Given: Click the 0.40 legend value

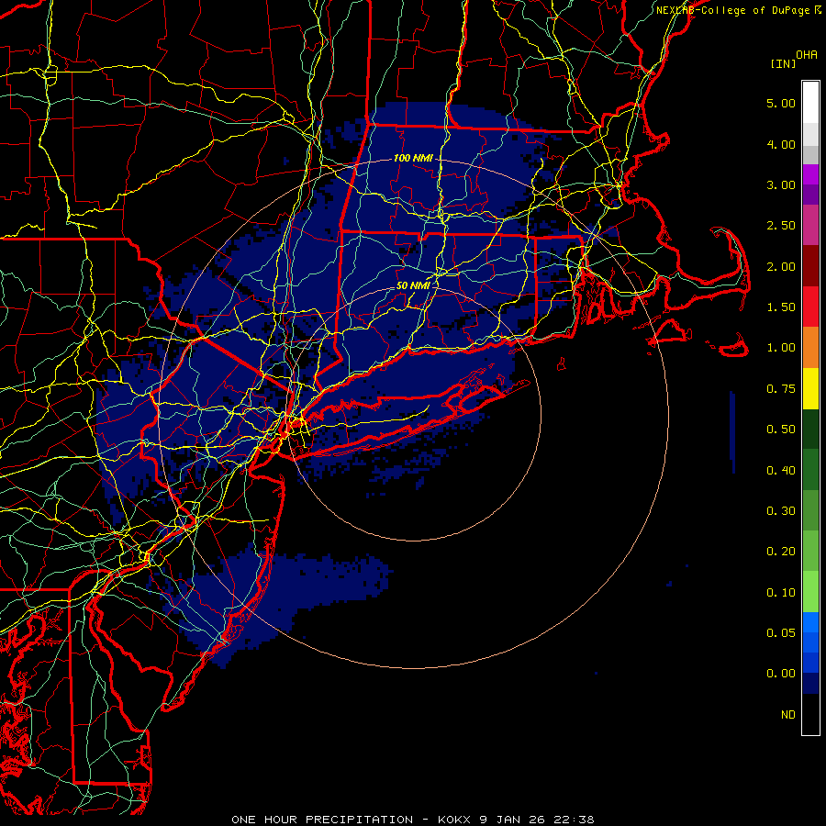Looking at the screenshot, I should [x=781, y=471].
